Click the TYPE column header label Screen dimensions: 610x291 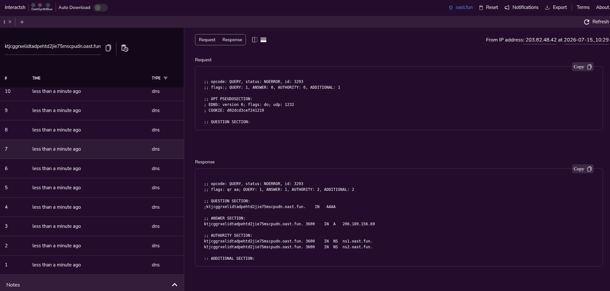tap(156, 78)
